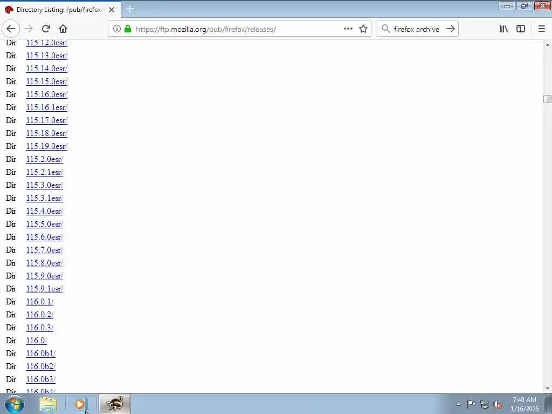This screenshot has width=552, height=414.
Task: Open the Firefox hamburger menu
Action: click(x=542, y=29)
